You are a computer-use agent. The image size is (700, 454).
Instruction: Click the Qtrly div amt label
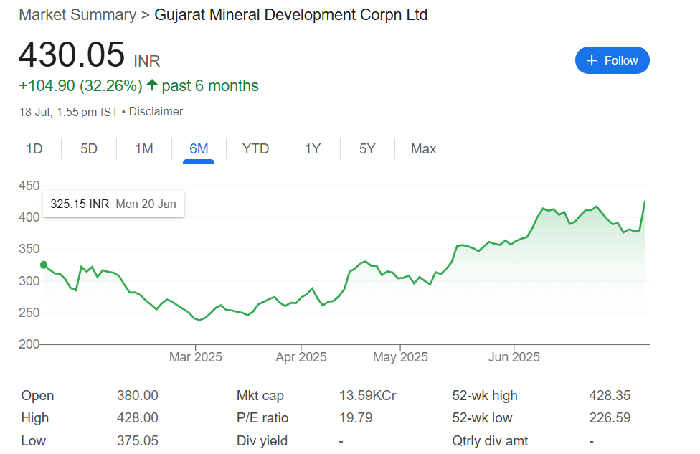(490, 440)
